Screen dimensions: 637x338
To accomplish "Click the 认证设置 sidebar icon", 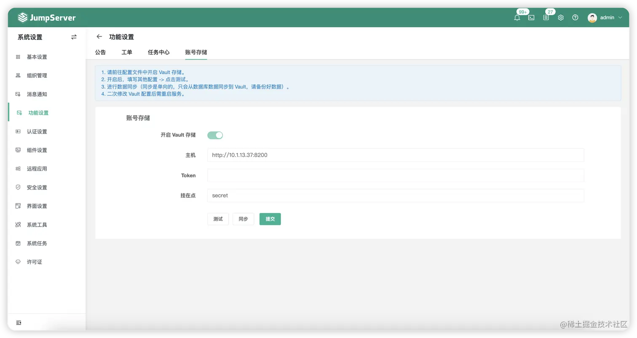I will tap(18, 132).
